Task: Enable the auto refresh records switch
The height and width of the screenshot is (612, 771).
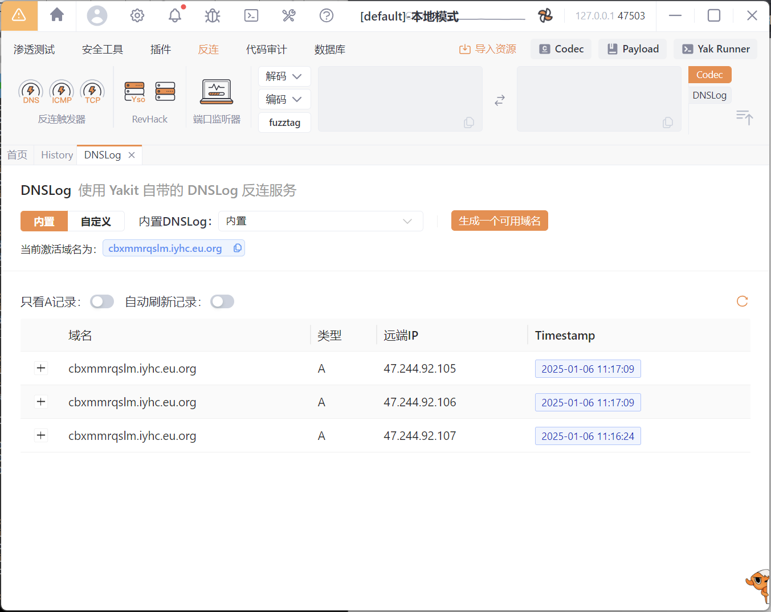Action: coord(222,301)
